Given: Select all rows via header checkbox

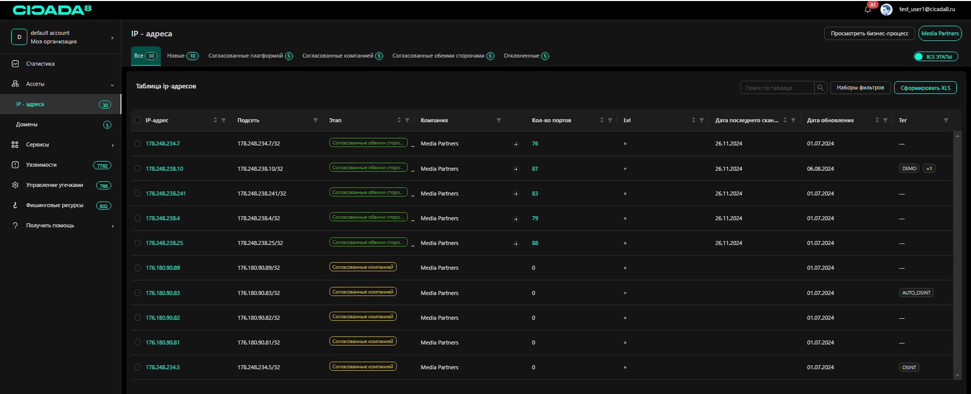Looking at the screenshot, I should 138,120.
